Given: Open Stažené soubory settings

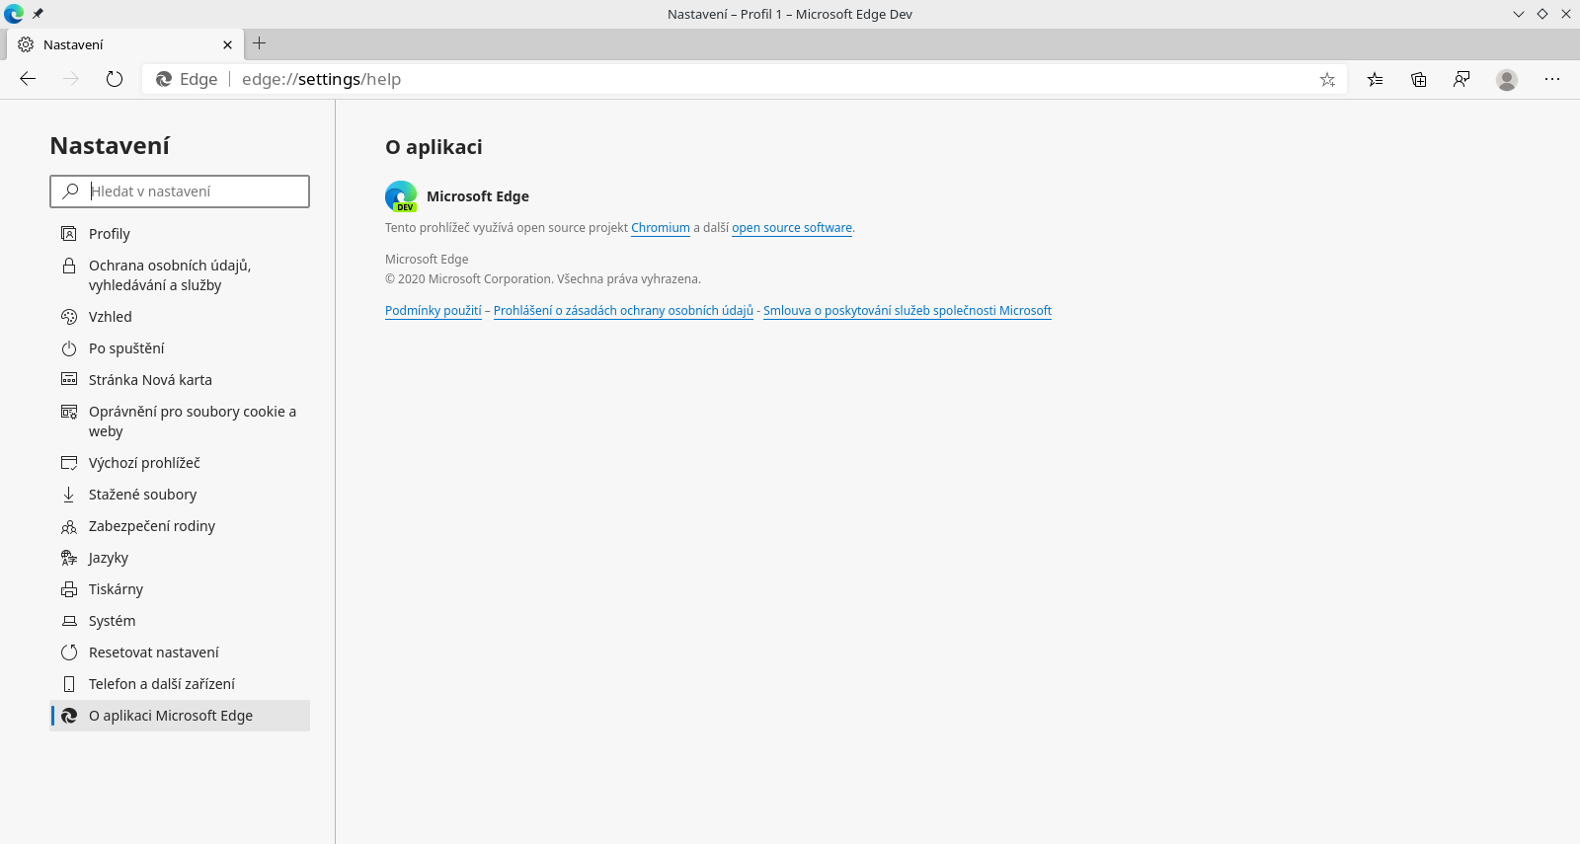Looking at the screenshot, I should point(180,495).
